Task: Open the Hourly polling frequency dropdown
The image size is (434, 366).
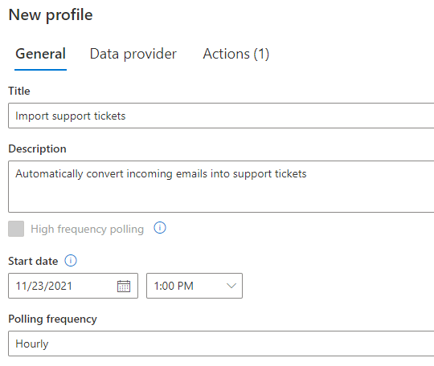Action: click(221, 344)
